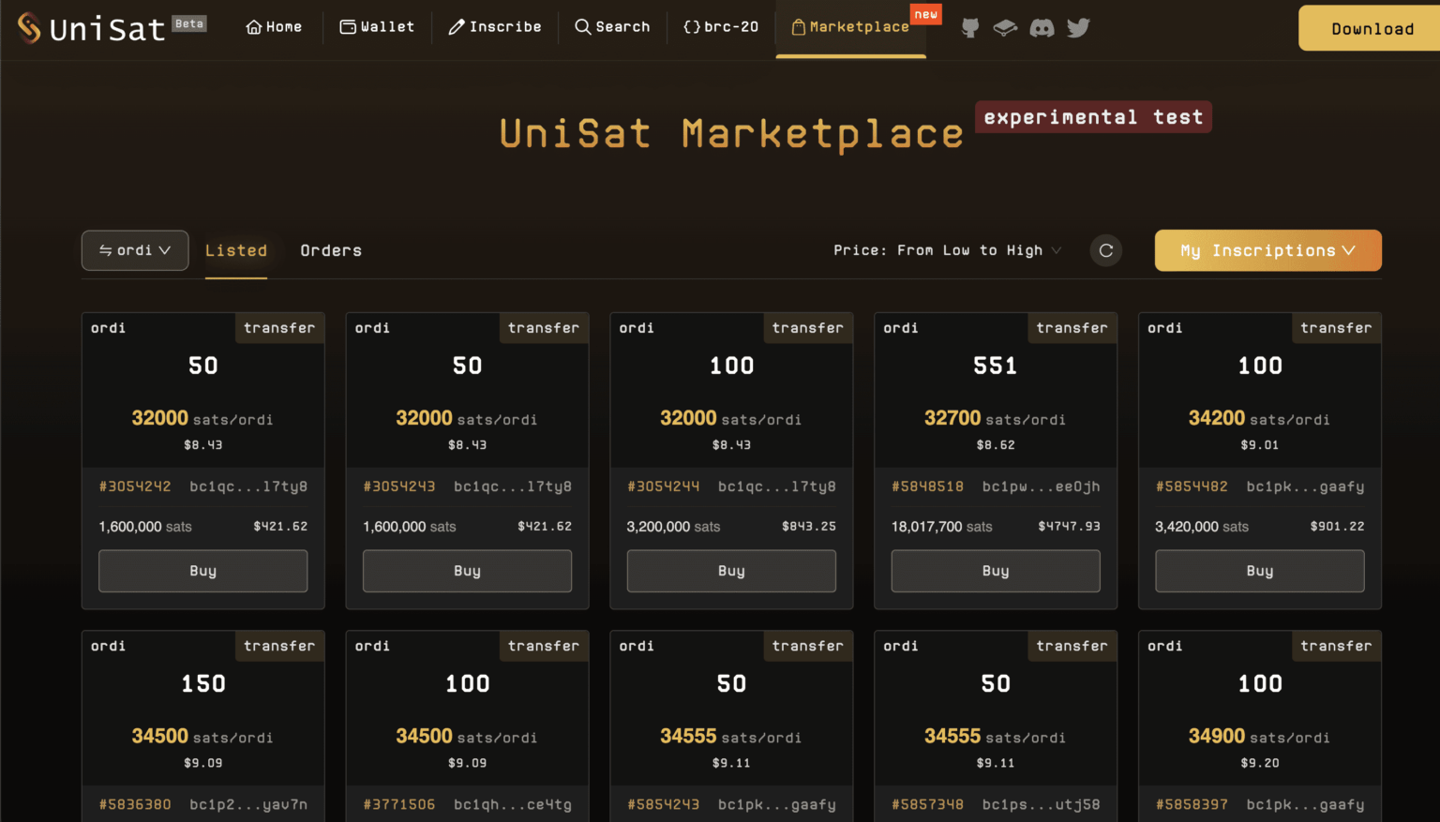
Task: Switch to the Orders tab
Action: click(x=331, y=250)
